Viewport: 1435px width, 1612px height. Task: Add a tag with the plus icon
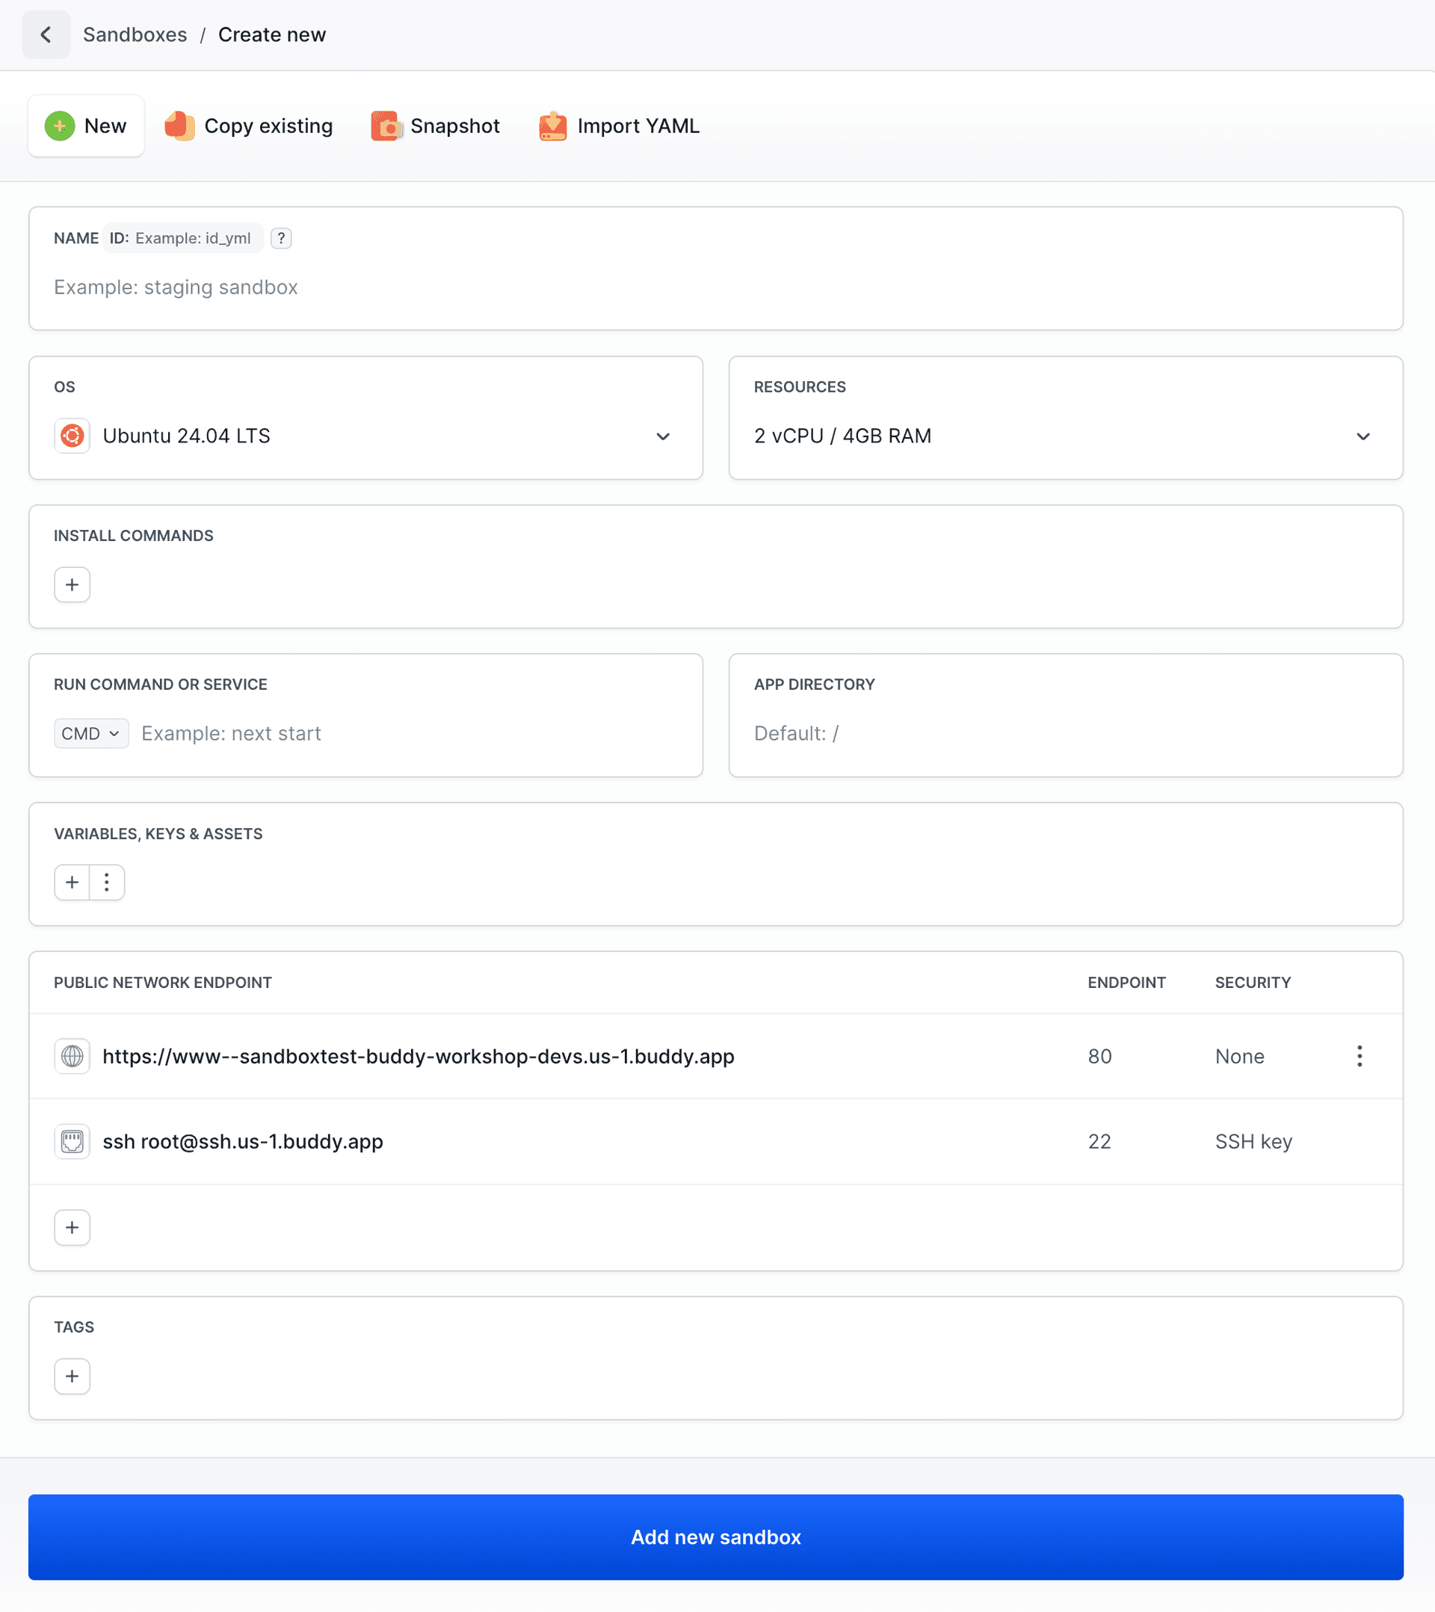(x=72, y=1376)
